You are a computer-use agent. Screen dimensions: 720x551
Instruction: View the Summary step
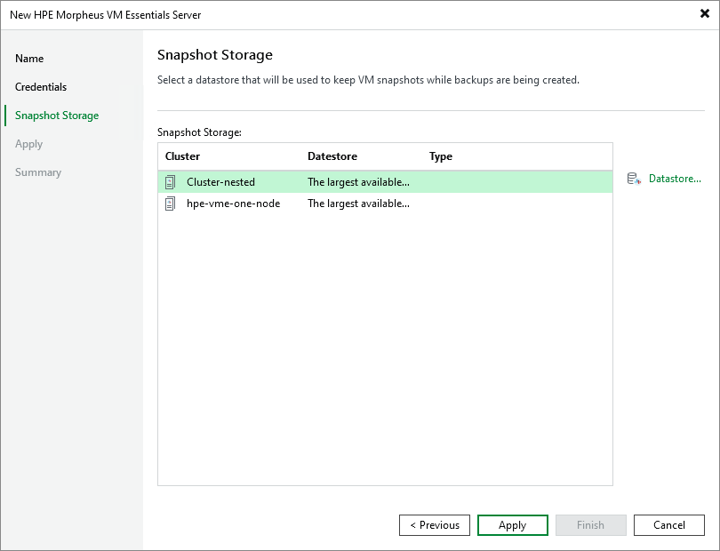click(x=38, y=172)
